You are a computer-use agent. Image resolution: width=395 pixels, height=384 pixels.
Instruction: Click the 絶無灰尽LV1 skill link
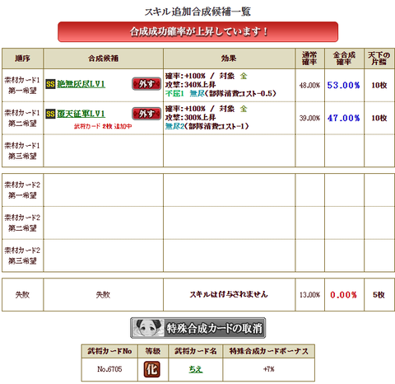[x=81, y=84]
